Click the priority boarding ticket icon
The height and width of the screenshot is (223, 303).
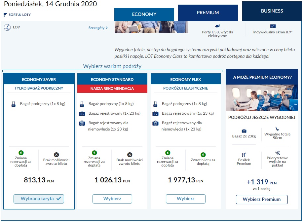pyautogui.click(x=278, y=153)
